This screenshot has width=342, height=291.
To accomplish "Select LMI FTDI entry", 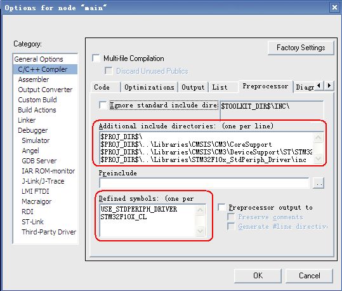I will click(x=36, y=191).
